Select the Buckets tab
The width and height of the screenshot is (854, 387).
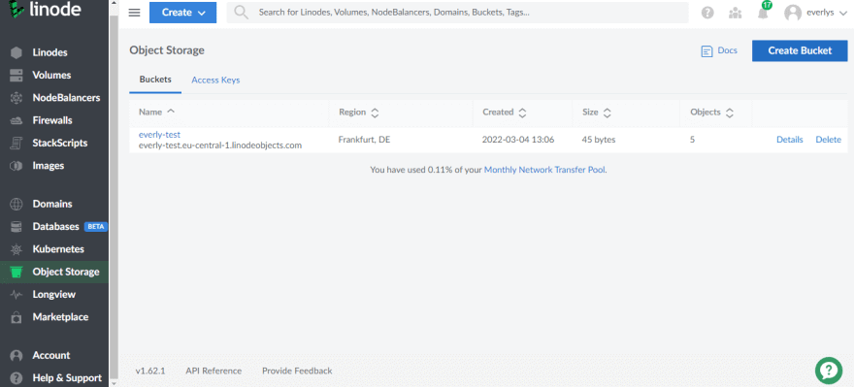tap(155, 80)
